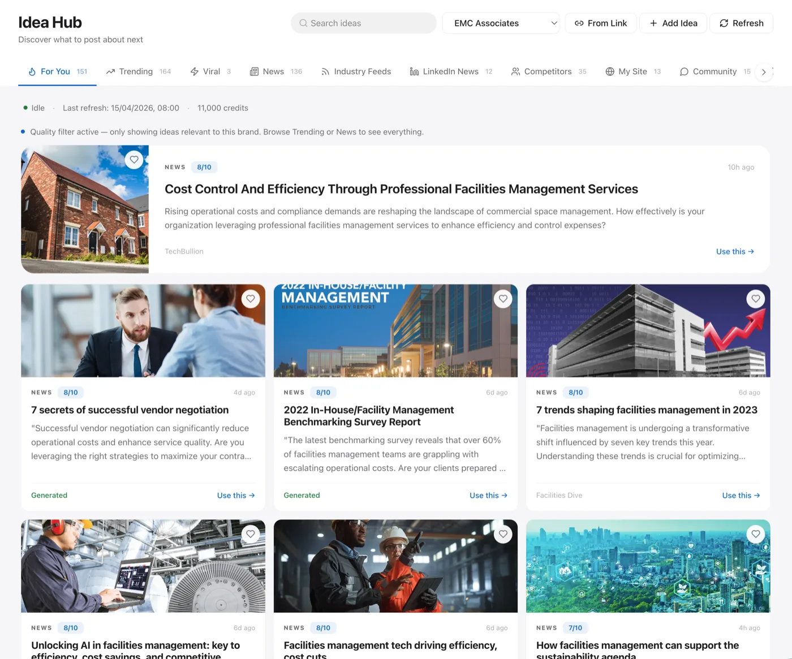This screenshot has height=659, width=792.
Task: Click '7 trends shaping facilities management' title
Action: pos(647,410)
